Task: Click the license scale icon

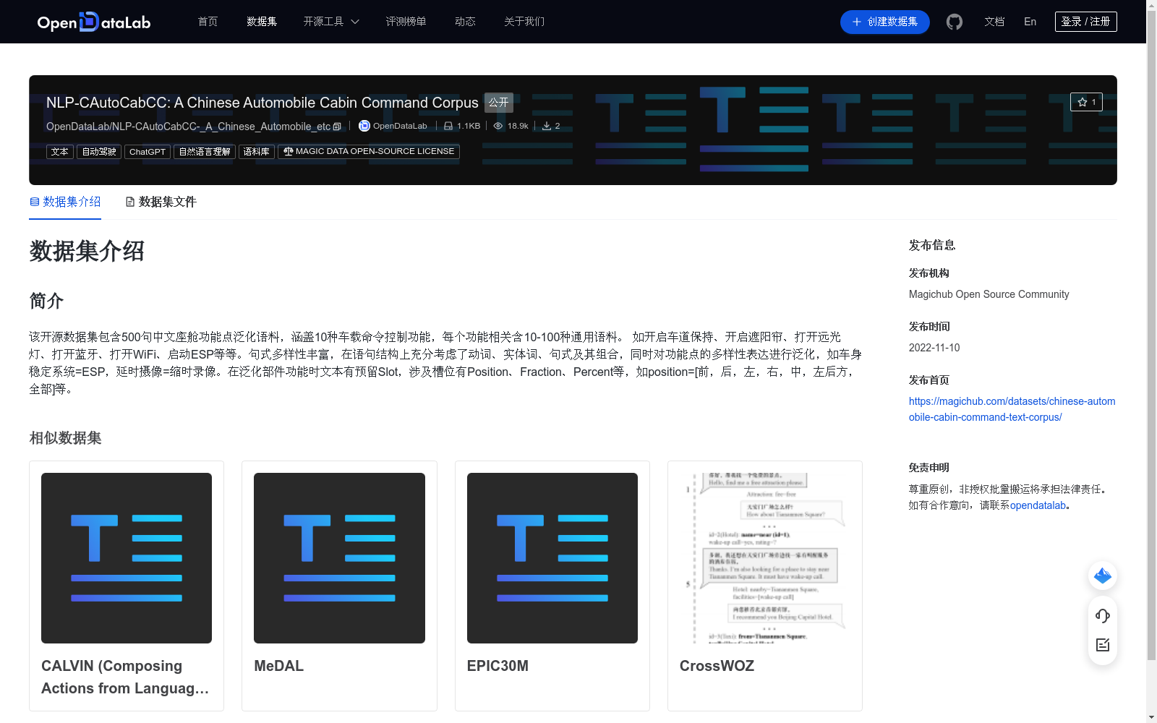Action: coord(289,151)
